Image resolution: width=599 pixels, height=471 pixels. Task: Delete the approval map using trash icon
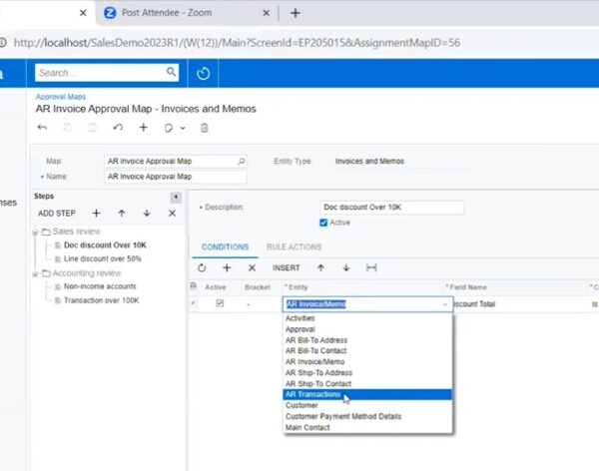point(205,128)
